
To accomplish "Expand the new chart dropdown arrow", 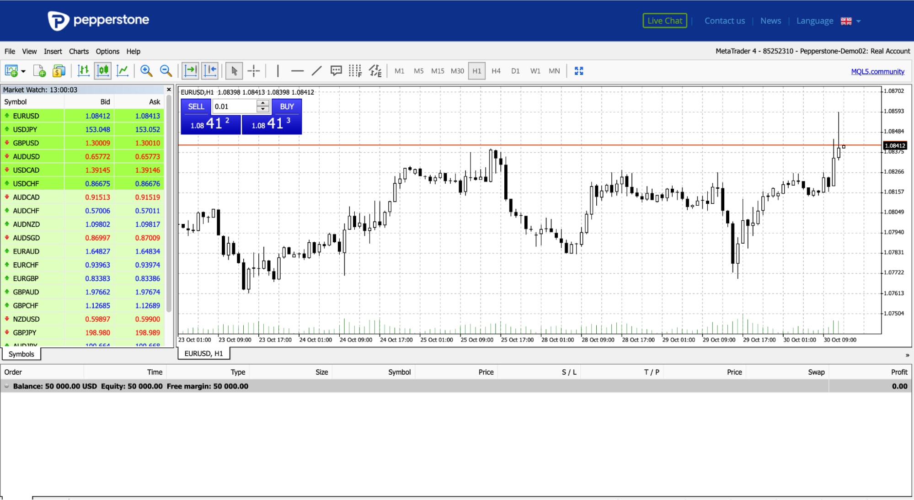I will [x=23, y=71].
